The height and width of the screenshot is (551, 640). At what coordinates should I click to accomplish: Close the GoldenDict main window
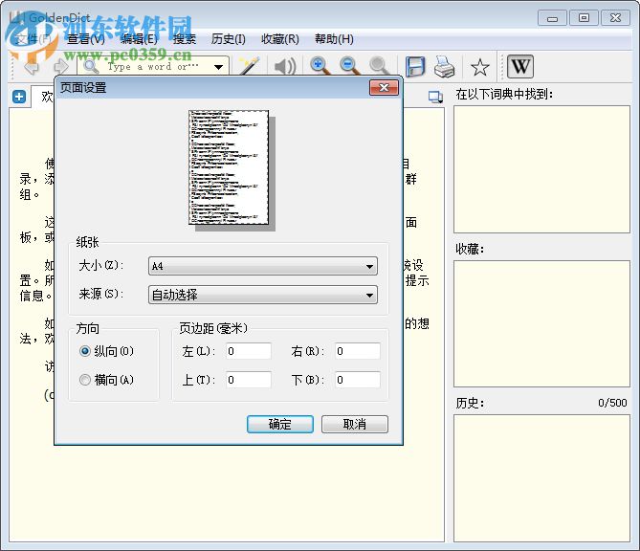pyautogui.click(x=615, y=18)
